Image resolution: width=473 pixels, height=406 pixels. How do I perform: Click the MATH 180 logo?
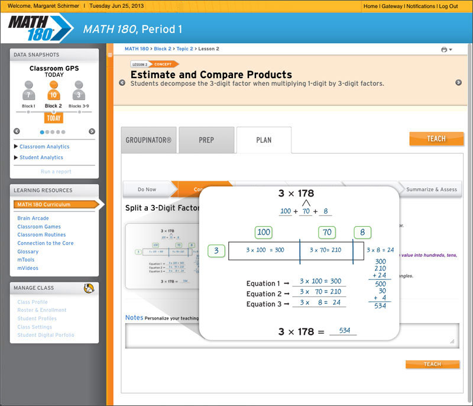(40, 28)
